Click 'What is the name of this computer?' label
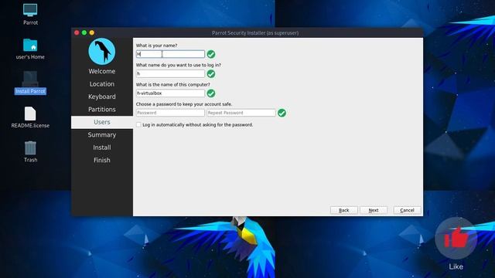 coord(173,84)
